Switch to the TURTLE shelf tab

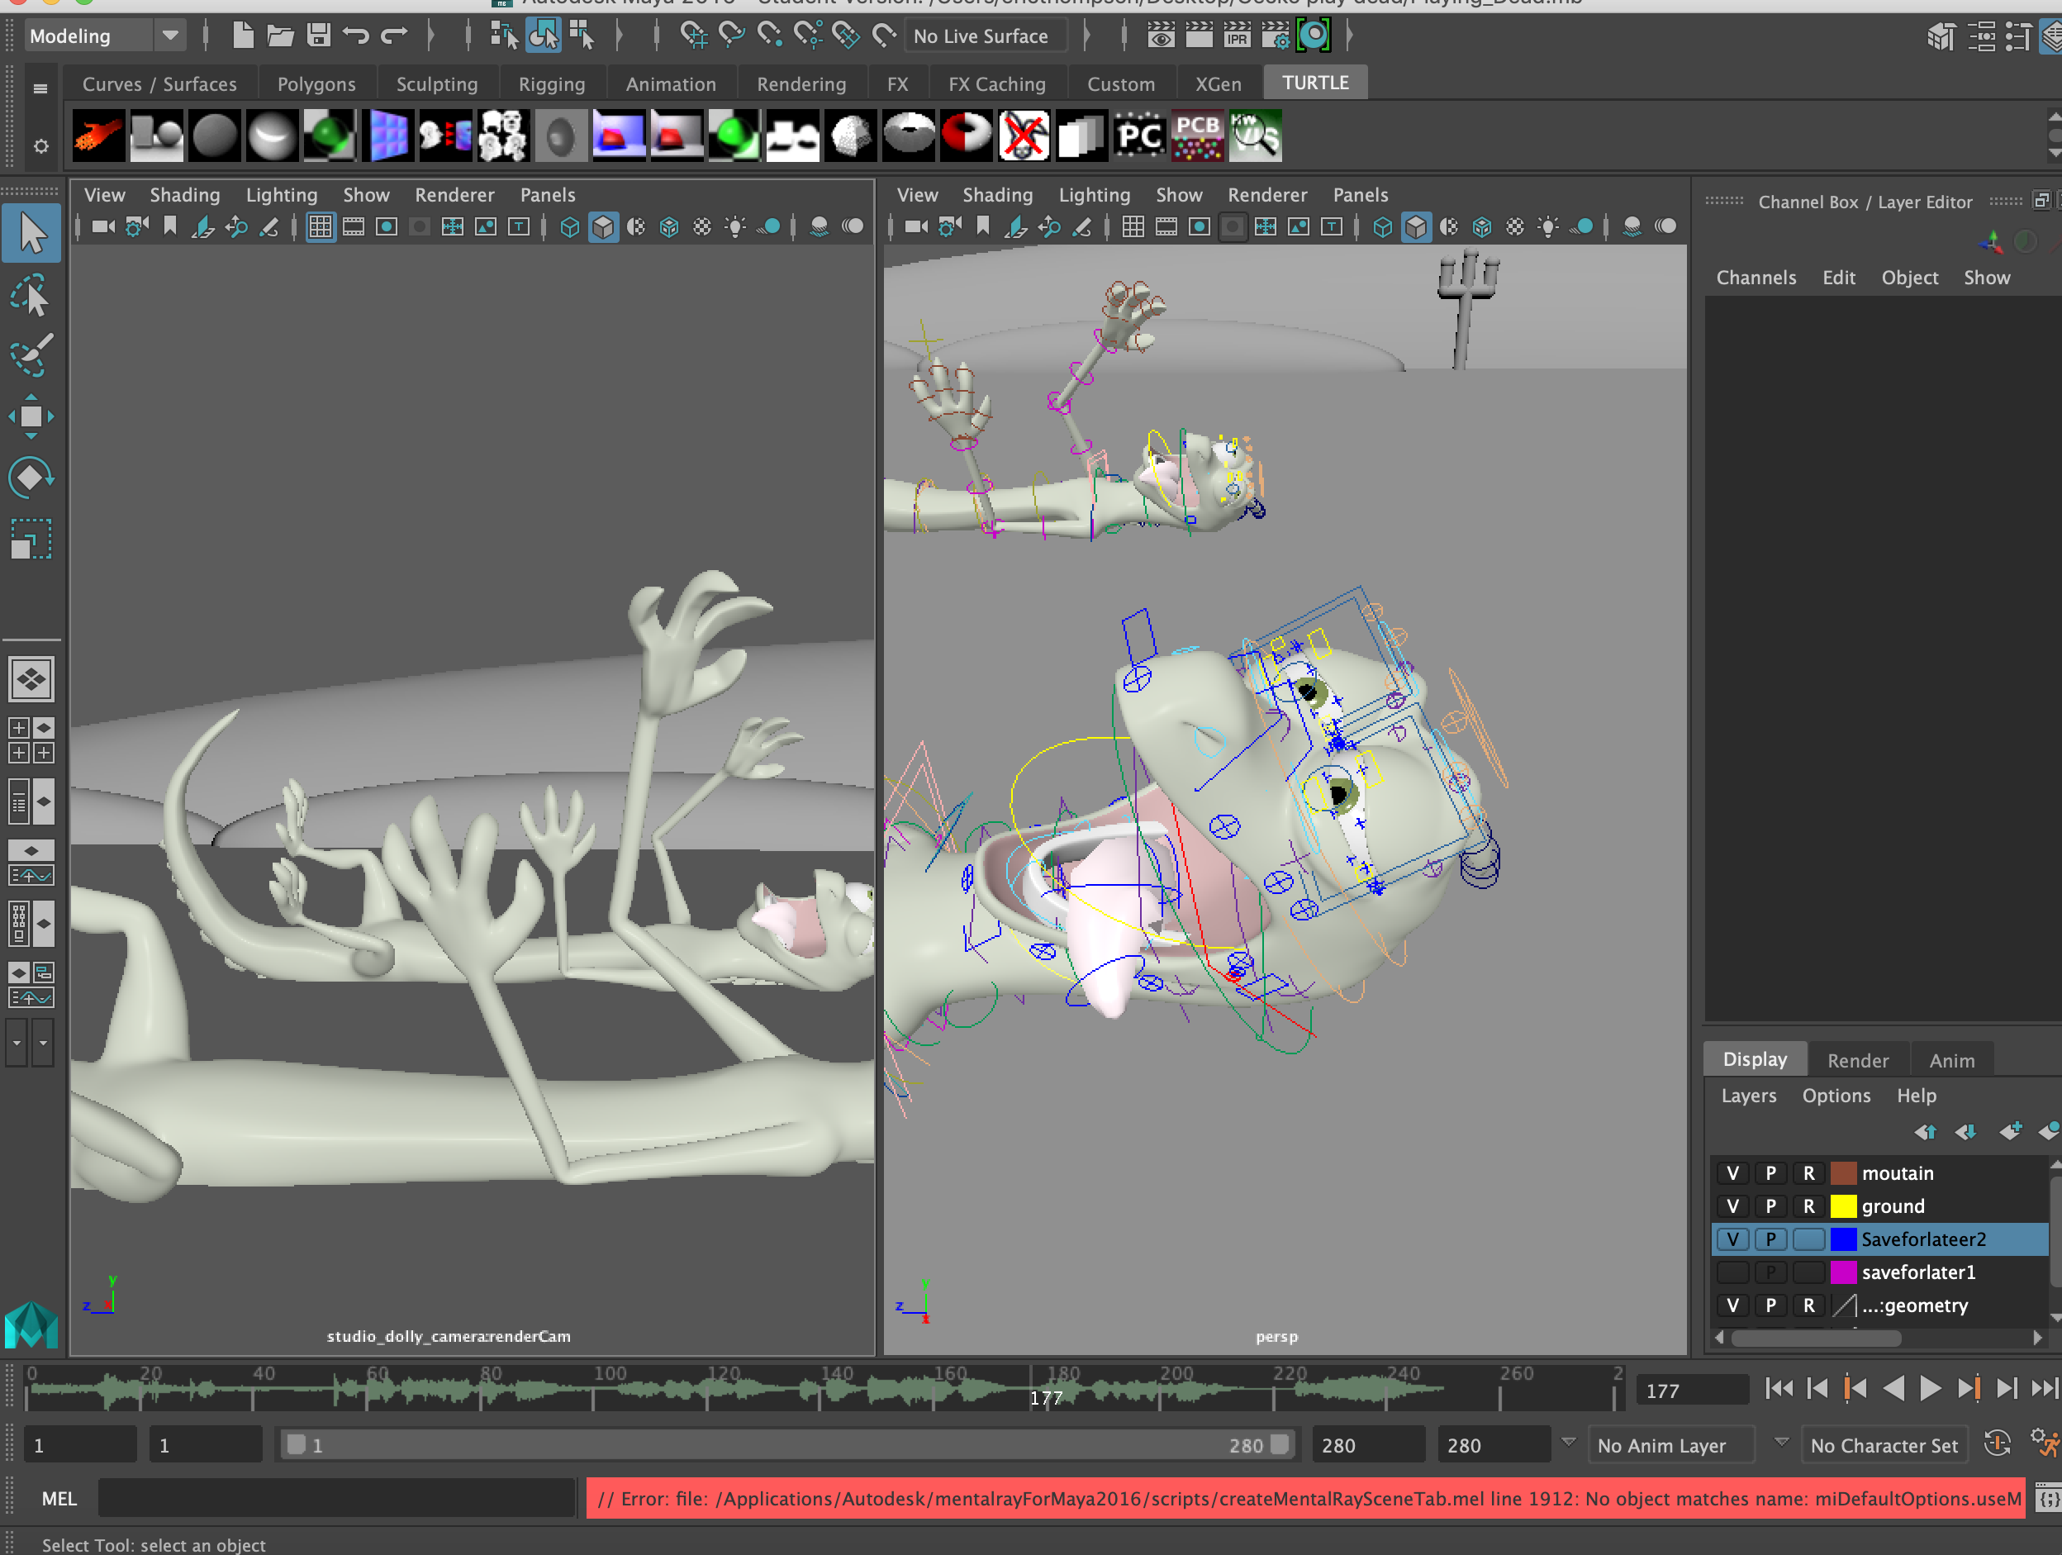coord(1314,82)
